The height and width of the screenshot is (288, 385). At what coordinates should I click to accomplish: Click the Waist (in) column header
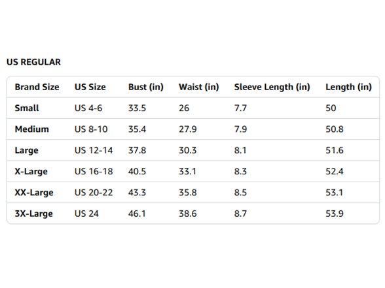pyautogui.click(x=198, y=87)
